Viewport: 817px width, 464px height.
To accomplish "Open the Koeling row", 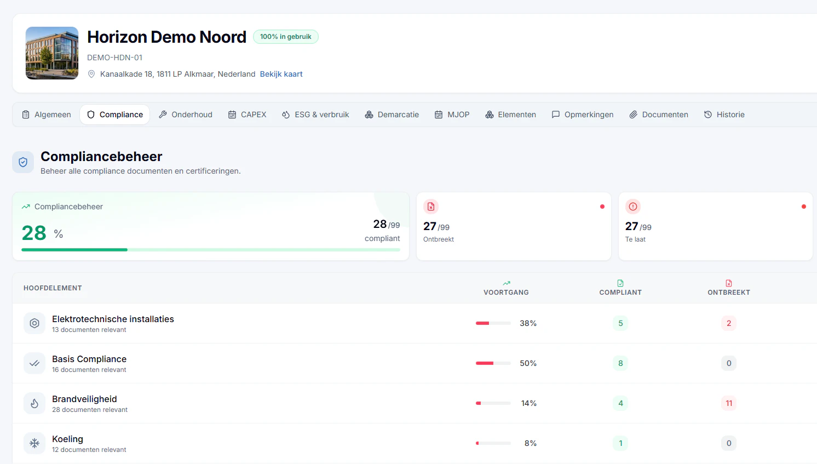I will click(x=415, y=443).
